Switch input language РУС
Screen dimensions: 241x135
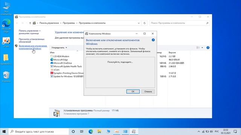(217, 132)
